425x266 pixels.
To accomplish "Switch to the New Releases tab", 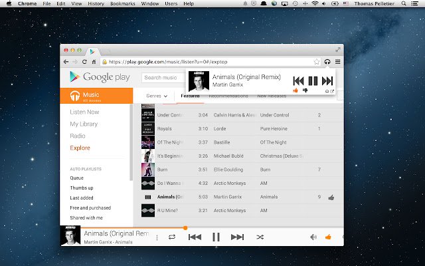I will point(272,96).
